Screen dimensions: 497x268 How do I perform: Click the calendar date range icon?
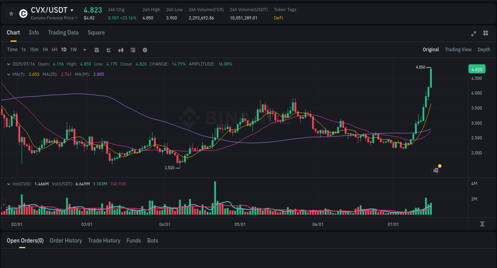[x=97, y=50]
